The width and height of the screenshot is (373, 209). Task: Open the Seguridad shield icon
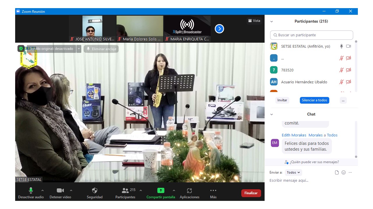pos(94,191)
